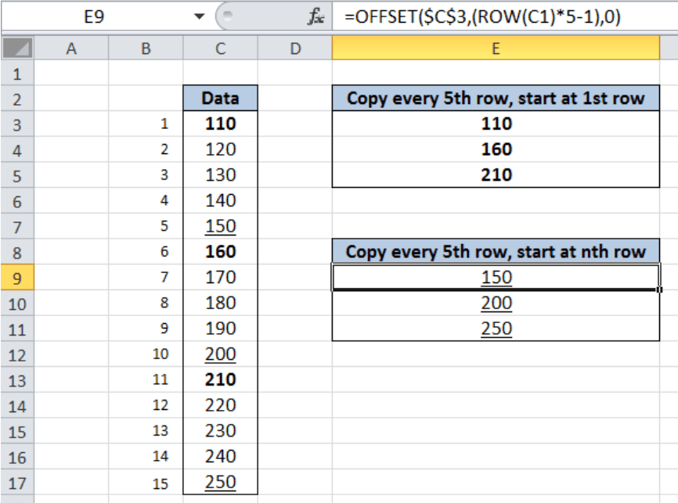Select index number 12 in column B
This screenshot has width=678, height=503.
pos(146,405)
